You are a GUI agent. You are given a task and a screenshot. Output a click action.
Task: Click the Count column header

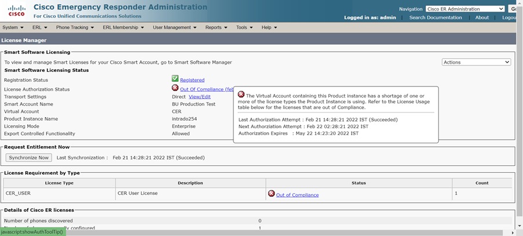(482, 183)
